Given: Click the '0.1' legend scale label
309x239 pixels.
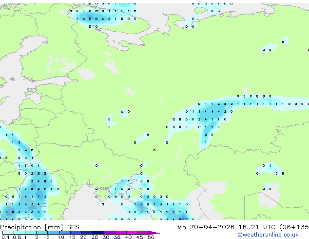Looking at the screenshot, I should pos(5,237).
